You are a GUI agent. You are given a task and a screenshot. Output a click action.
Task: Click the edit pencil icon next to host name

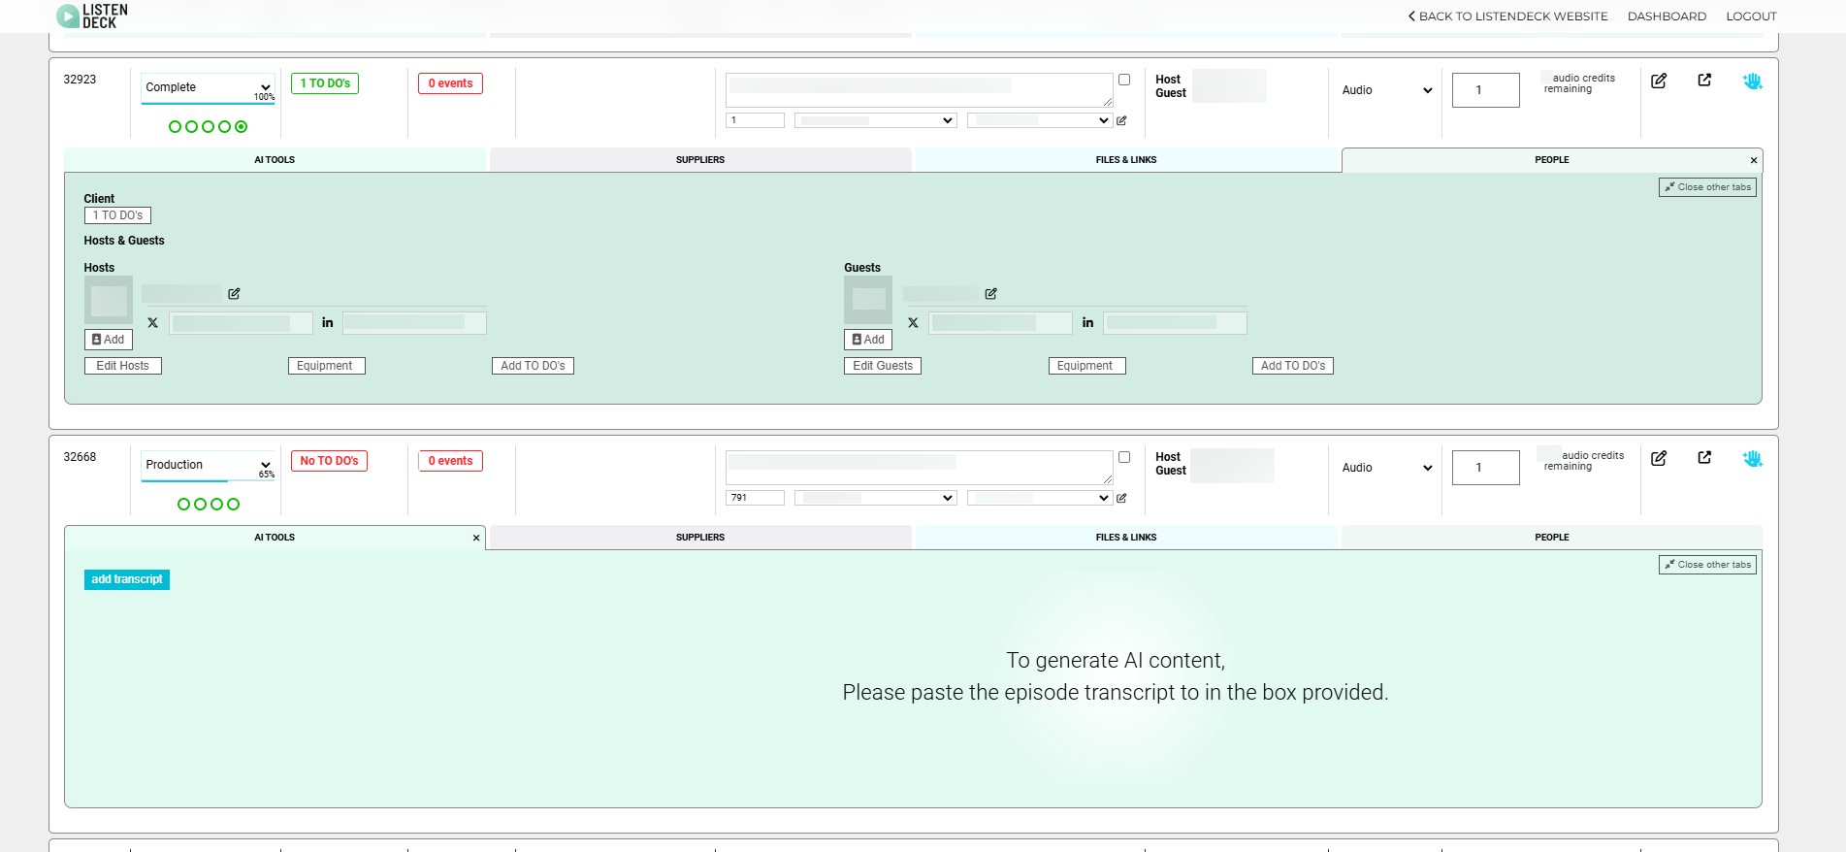click(x=234, y=294)
